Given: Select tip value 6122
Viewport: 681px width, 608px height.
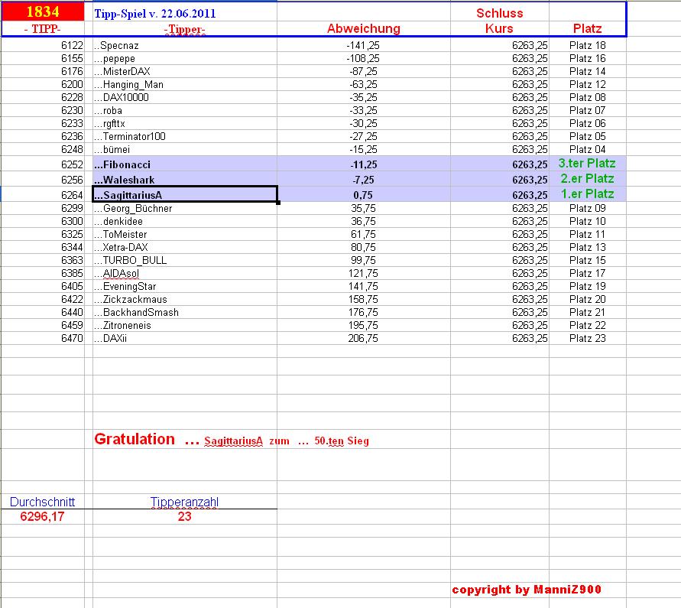Looking at the screenshot, I should (x=72, y=46).
